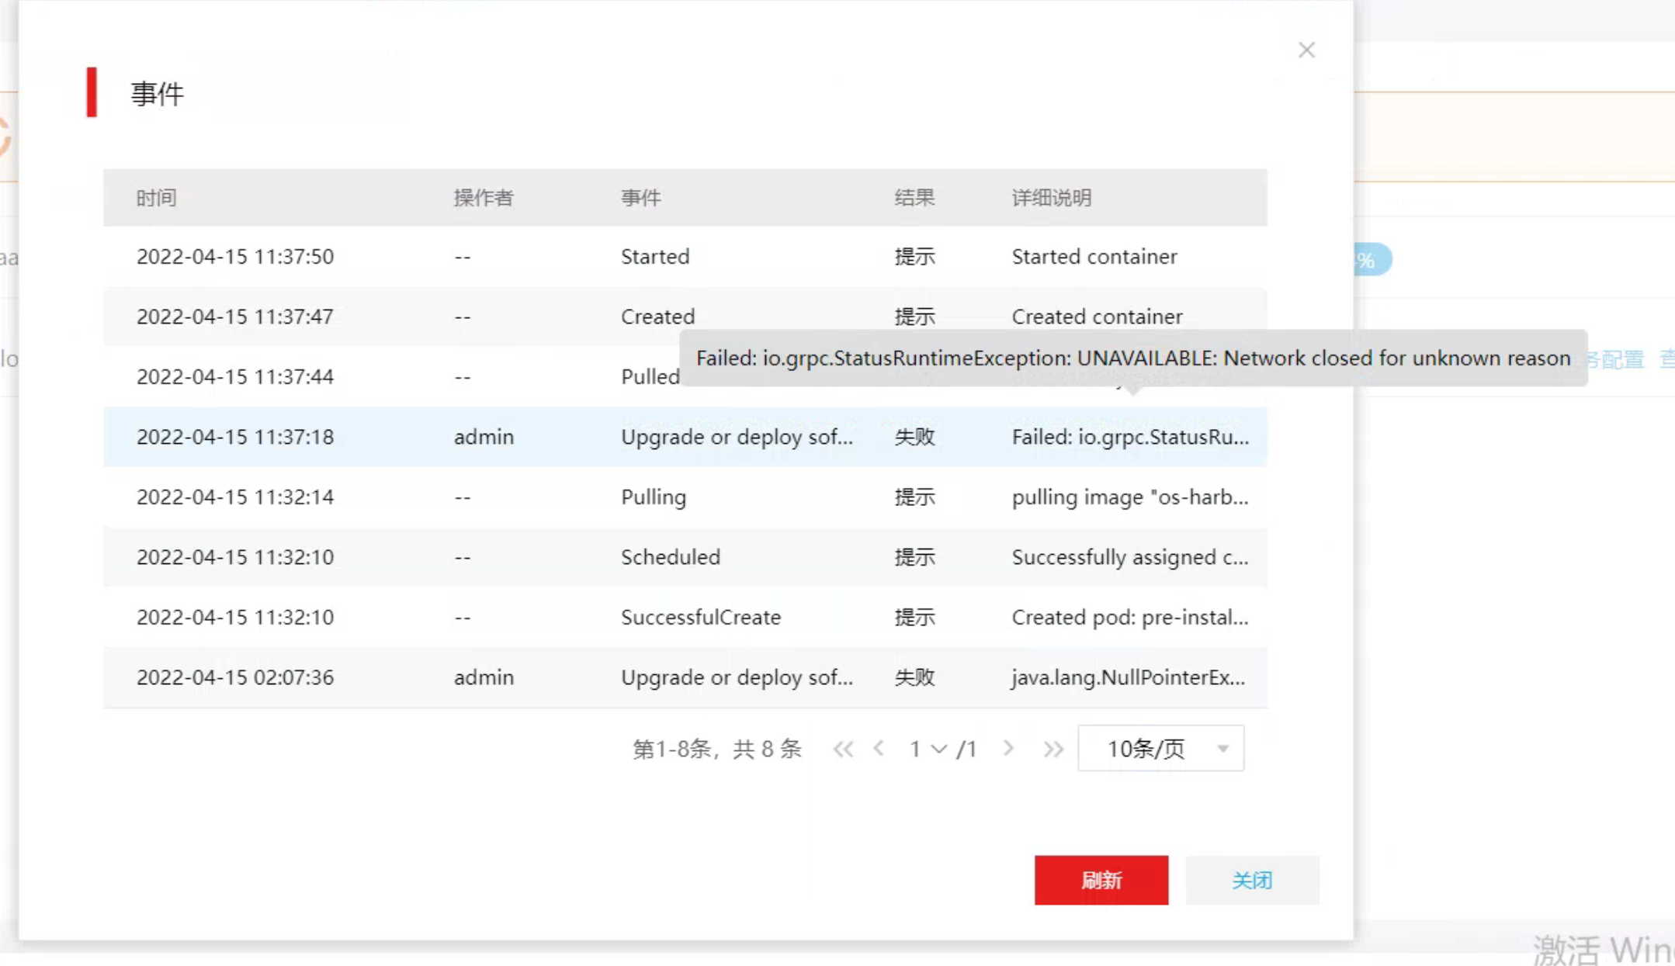This screenshot has height=966, width=1675.
Task: Click the 详细说明 column header
Action: point(1051,198)
